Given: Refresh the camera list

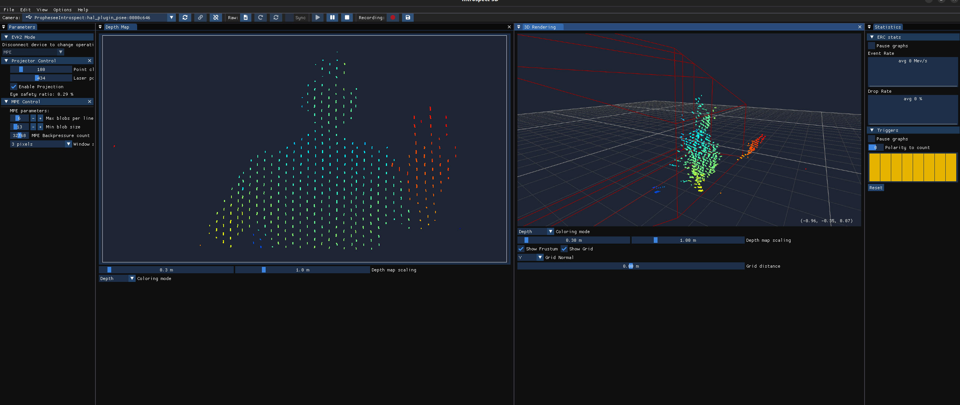Looking at the screenshot, I should click(x=185, y=17).
